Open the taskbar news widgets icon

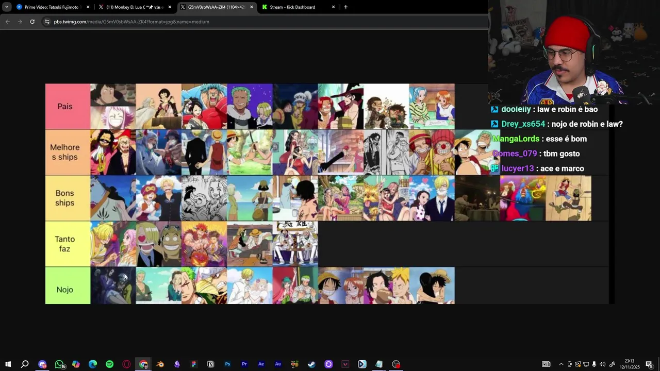pyautogui.click(x=546, y=364)
